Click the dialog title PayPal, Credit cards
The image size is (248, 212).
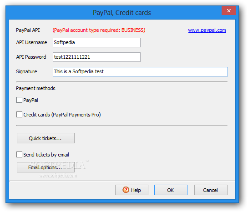pyautogui.click(x=122, y=13)
